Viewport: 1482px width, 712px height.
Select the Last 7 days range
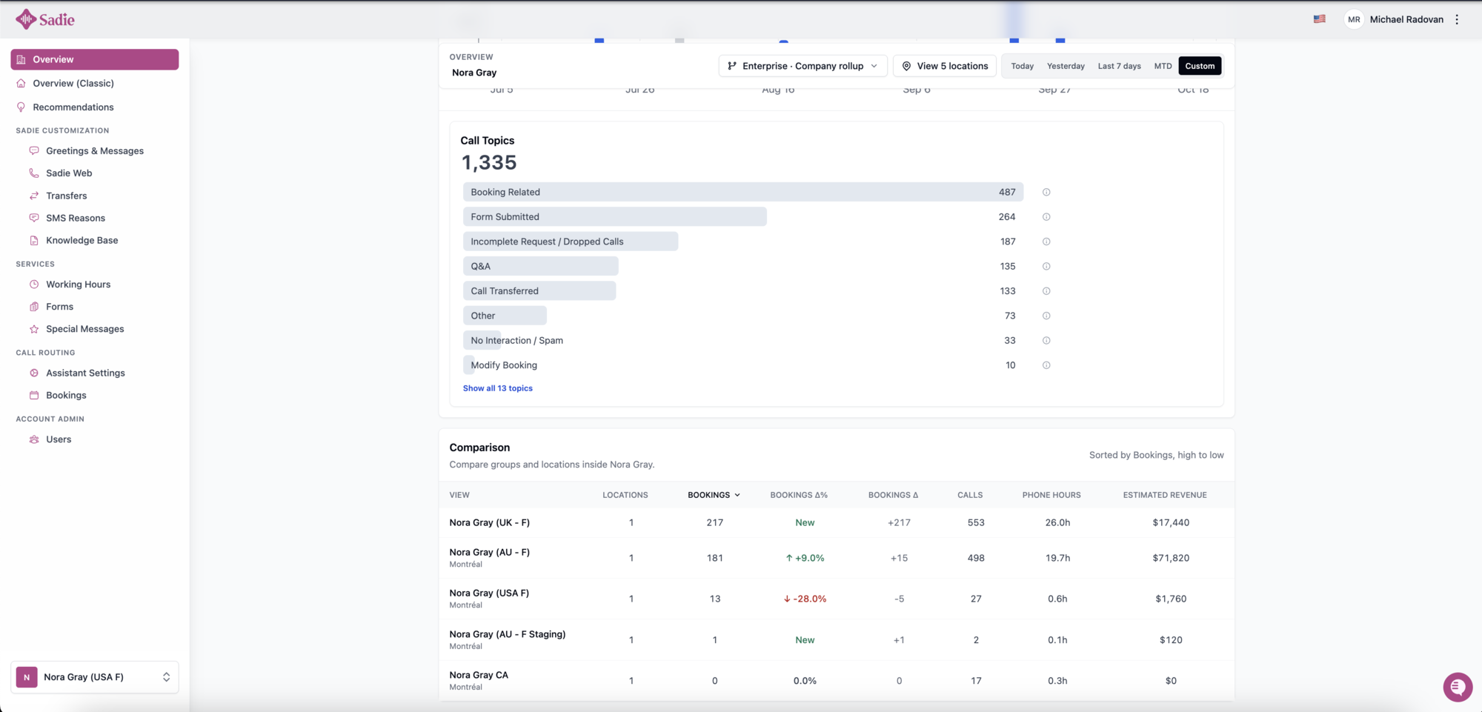point(1119,66)
